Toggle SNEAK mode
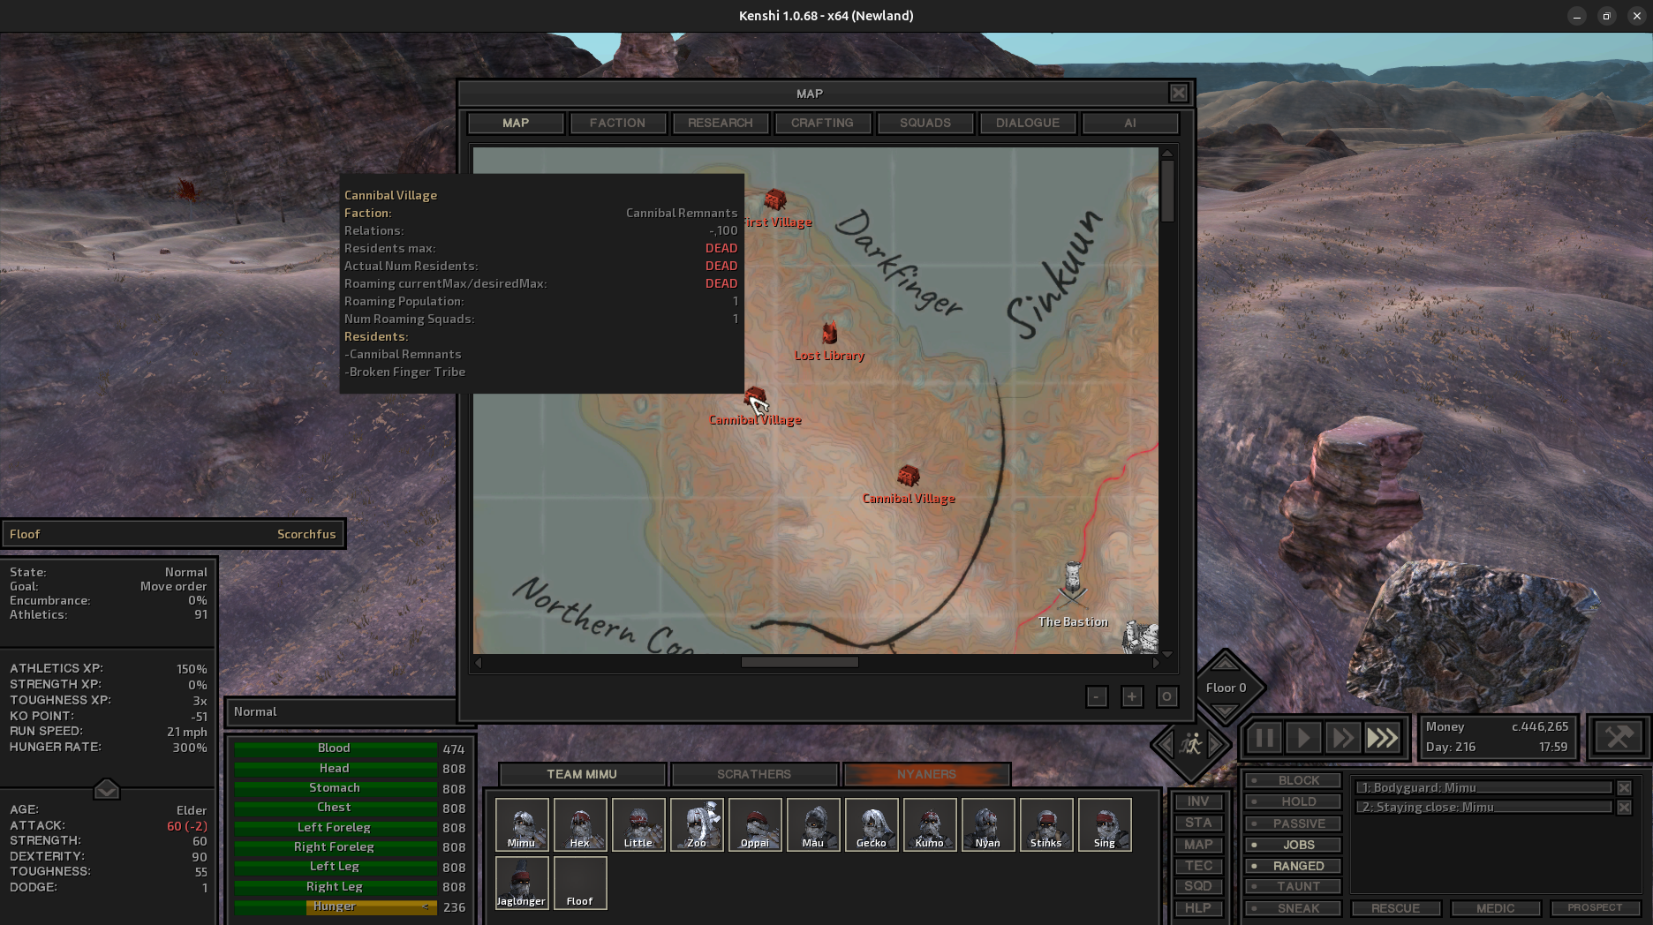Image resolution: width=1653 pixels, height=925 pixels. 1293,908
